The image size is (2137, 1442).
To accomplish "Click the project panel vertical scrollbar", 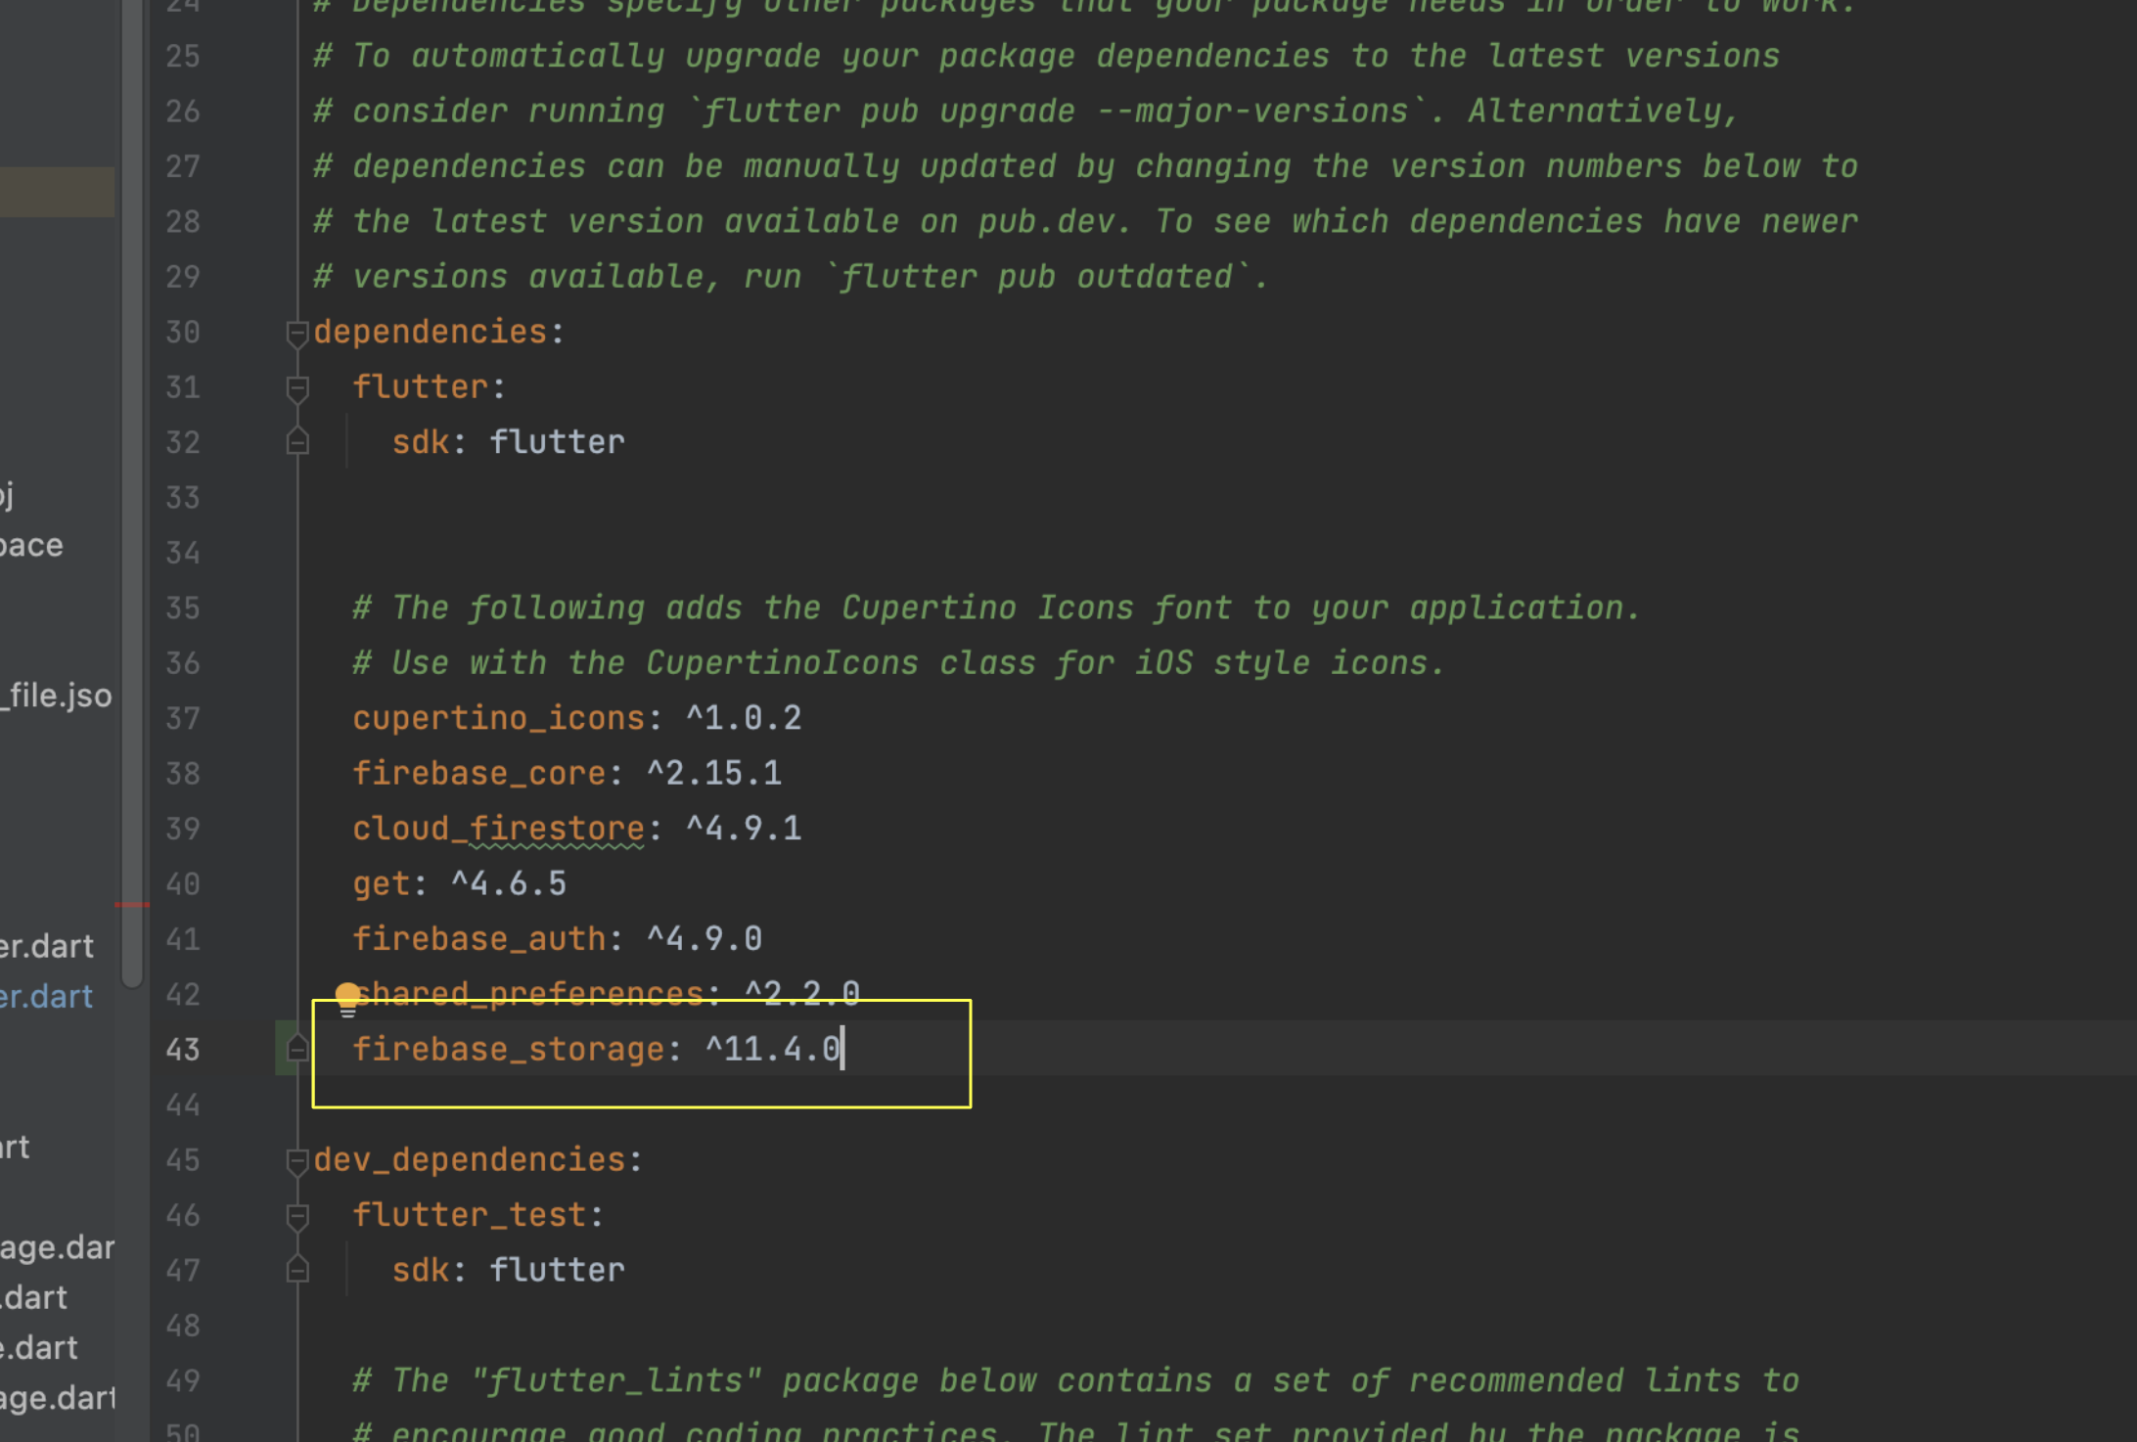I will point(131,489).
